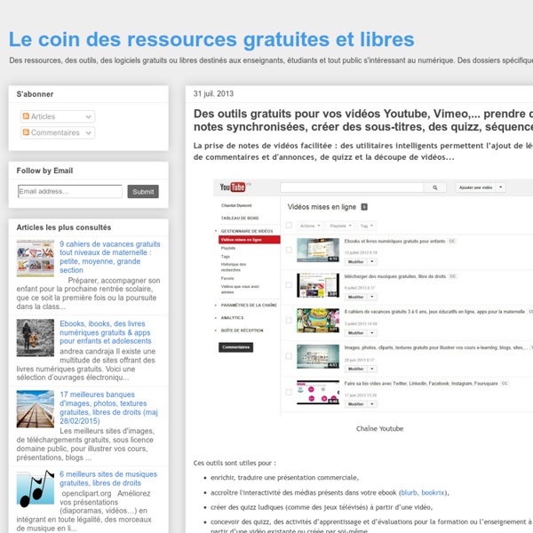Screen dimensions: 533x533
Task: Open 17 meilleures banques d'images article
Action: click(x=108, y=408)
